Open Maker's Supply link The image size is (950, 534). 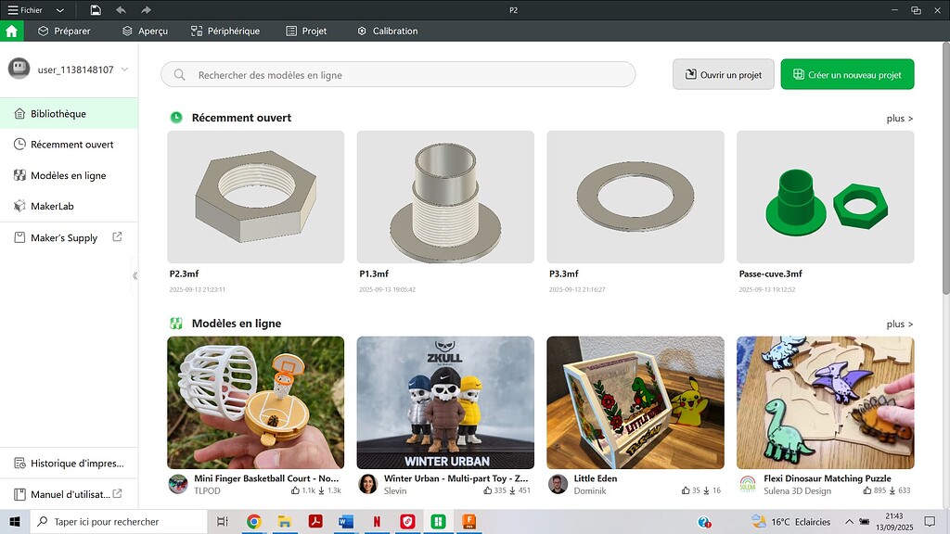(x=64, y=237)
